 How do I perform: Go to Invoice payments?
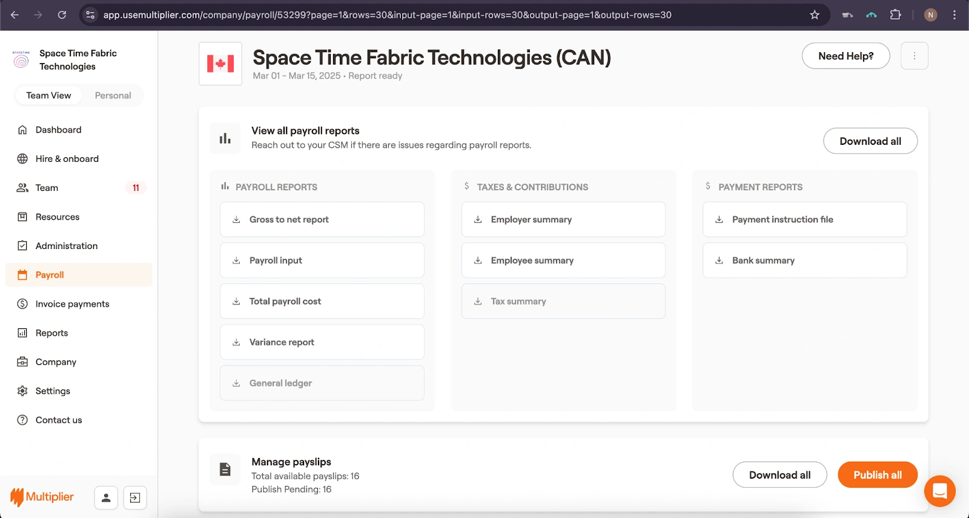(79, 304)
